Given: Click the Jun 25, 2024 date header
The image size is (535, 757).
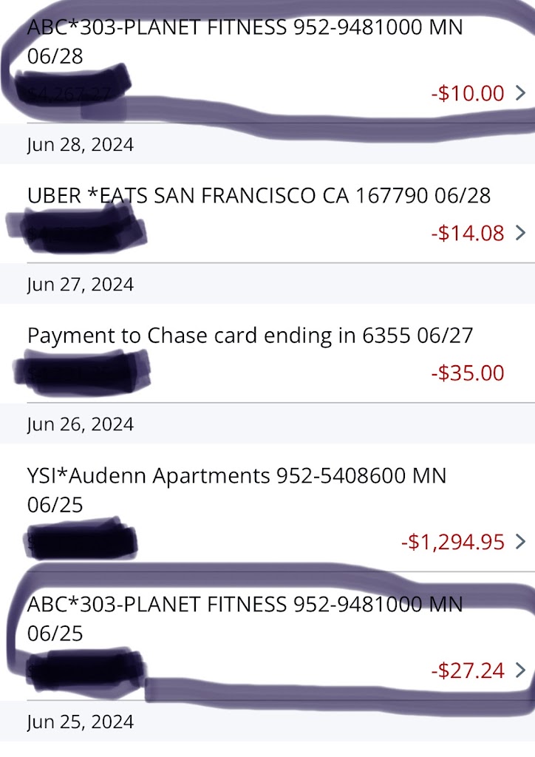Looking at the screenshot, I should [x=81, y=722].
